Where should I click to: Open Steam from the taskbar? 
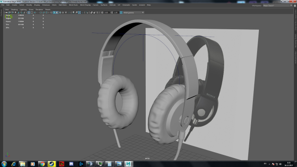click(52, 164)
